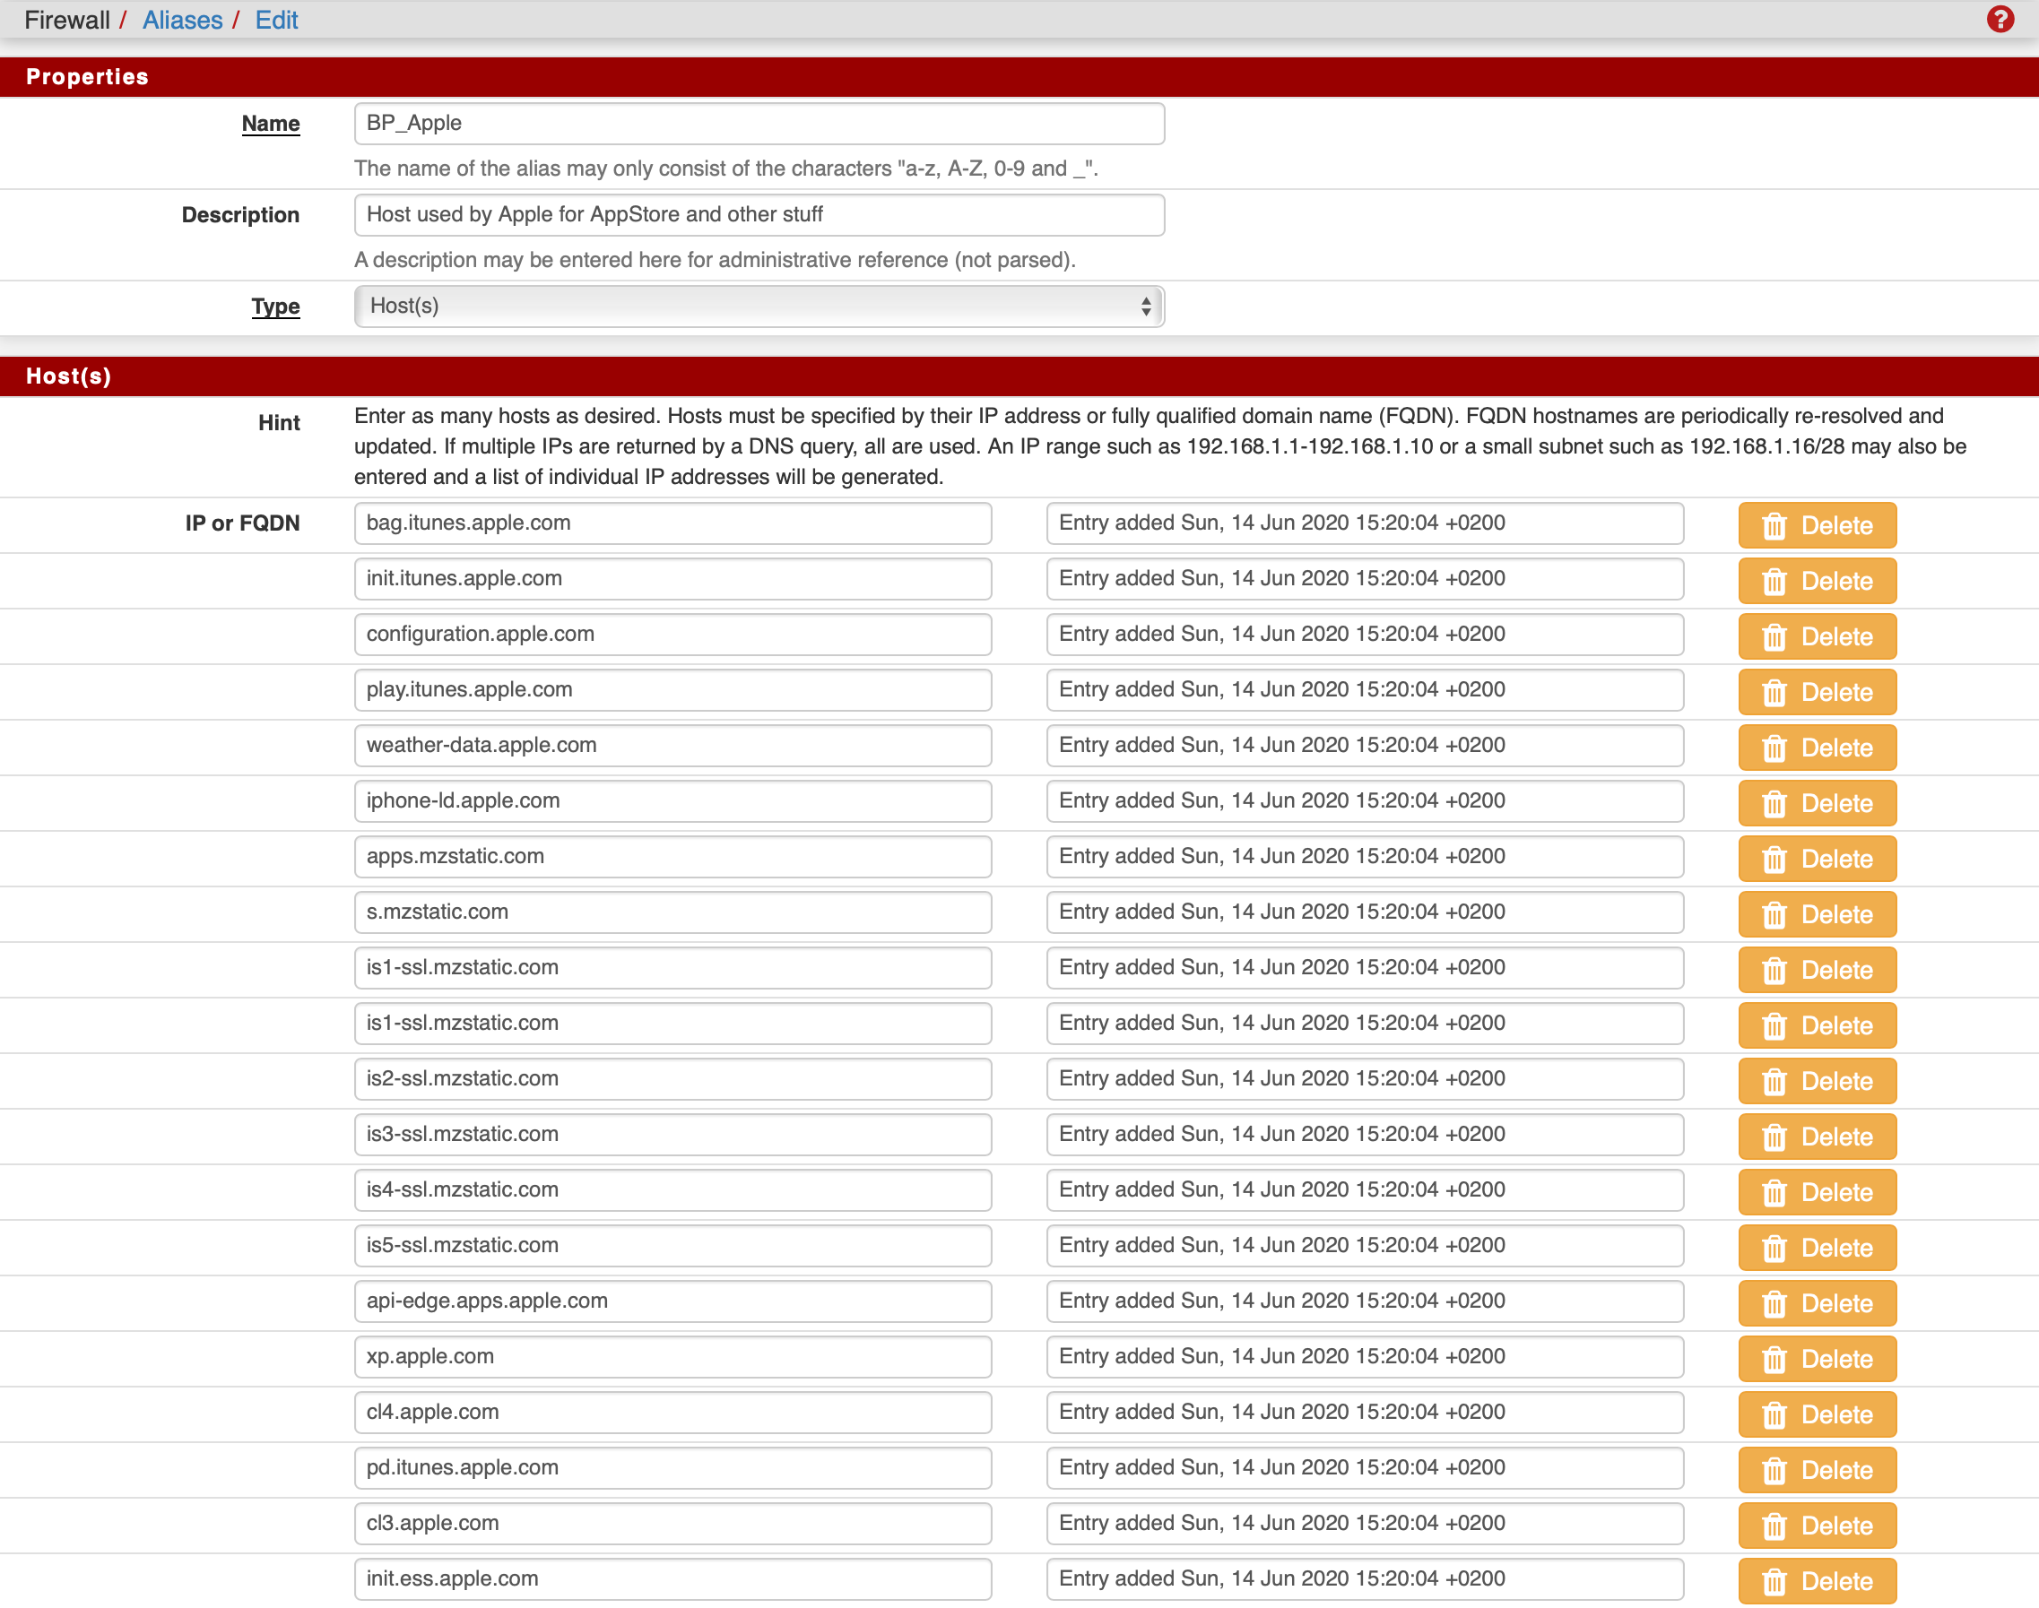Click the Host(s) section header
Viewport: 2039px width, 1608px height.
pos(1019,376)
